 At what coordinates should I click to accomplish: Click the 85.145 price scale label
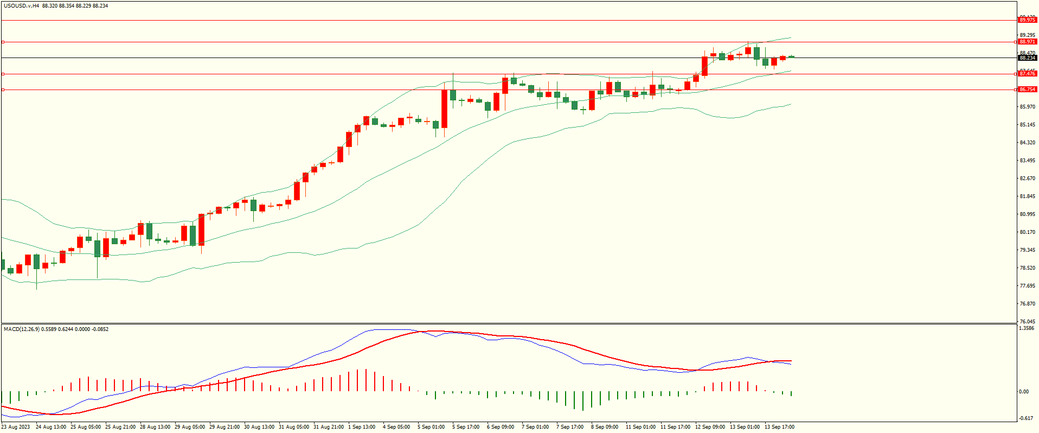click(1027, 125)
